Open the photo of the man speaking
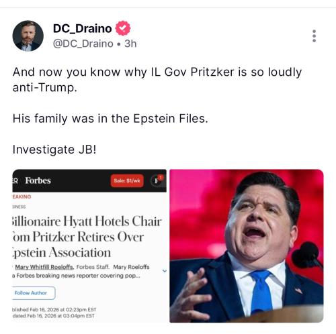Viewport: 336px width, 334px height. tap(247, 245)
